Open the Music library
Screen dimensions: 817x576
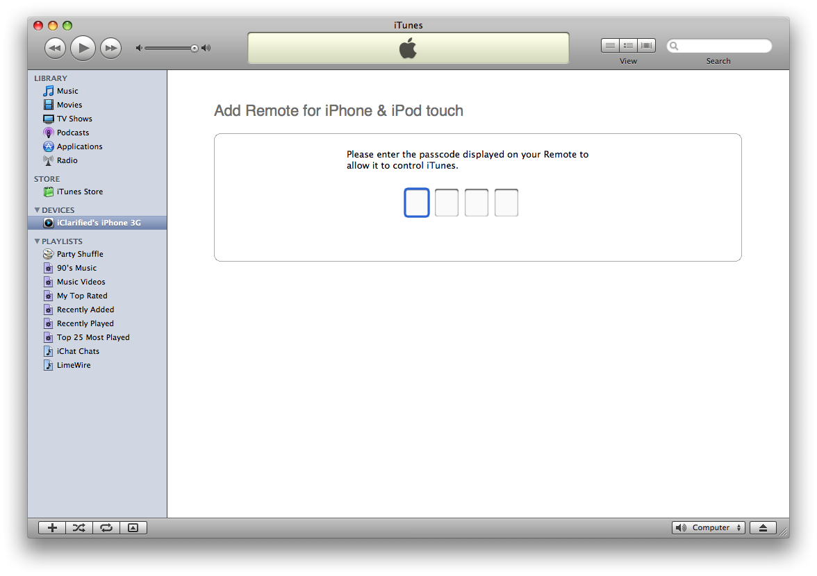[x=97, y=91]
